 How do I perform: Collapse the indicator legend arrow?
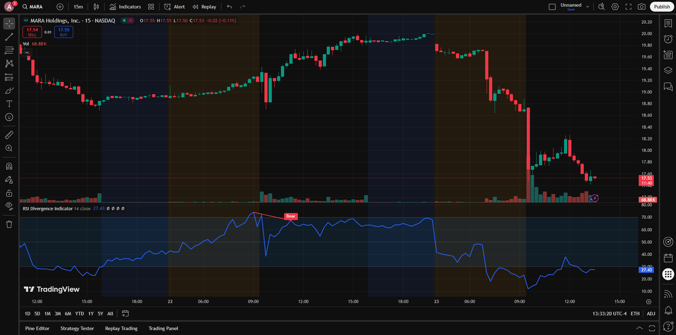click(x=27, y=52)
